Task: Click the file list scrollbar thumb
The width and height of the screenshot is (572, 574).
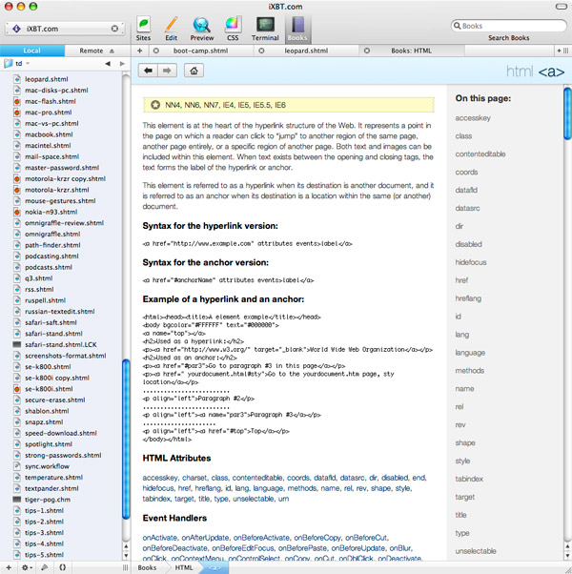Action: coord(126,440)
